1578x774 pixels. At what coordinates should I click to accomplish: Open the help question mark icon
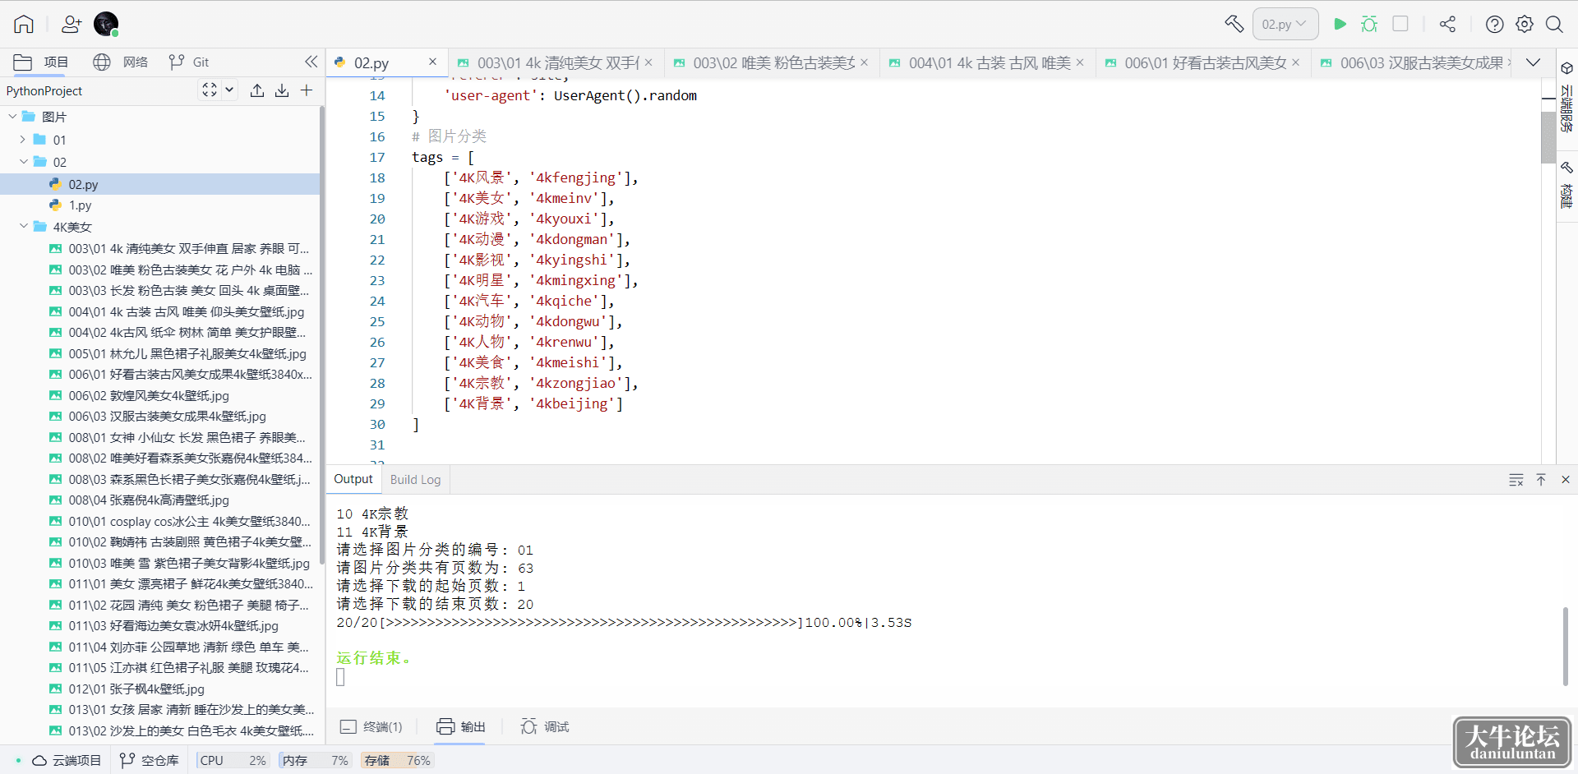pos(1495,24)
